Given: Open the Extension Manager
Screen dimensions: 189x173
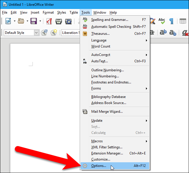Looking at the screenshot, I should tap(115, 153).
